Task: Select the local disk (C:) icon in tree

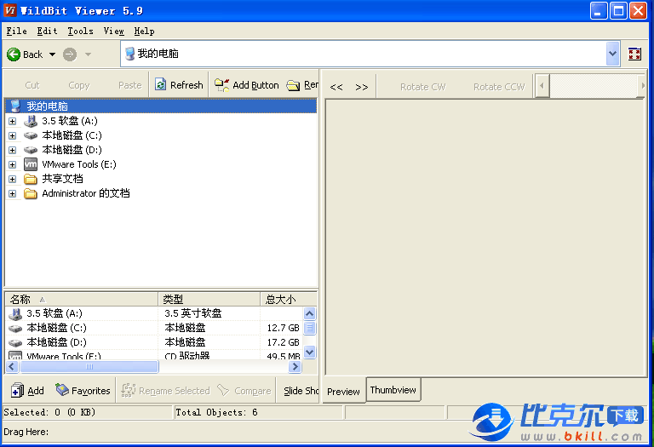Action: coord(31,135)
